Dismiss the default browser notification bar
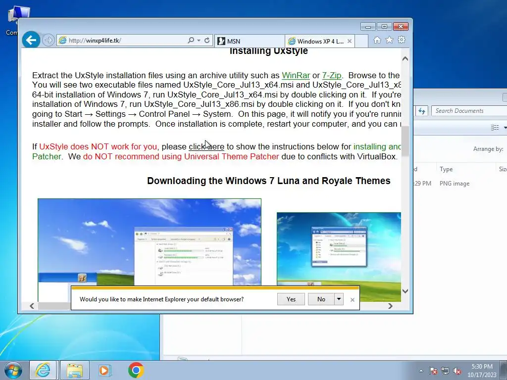The image size is (507, 380). coord(353,300)
